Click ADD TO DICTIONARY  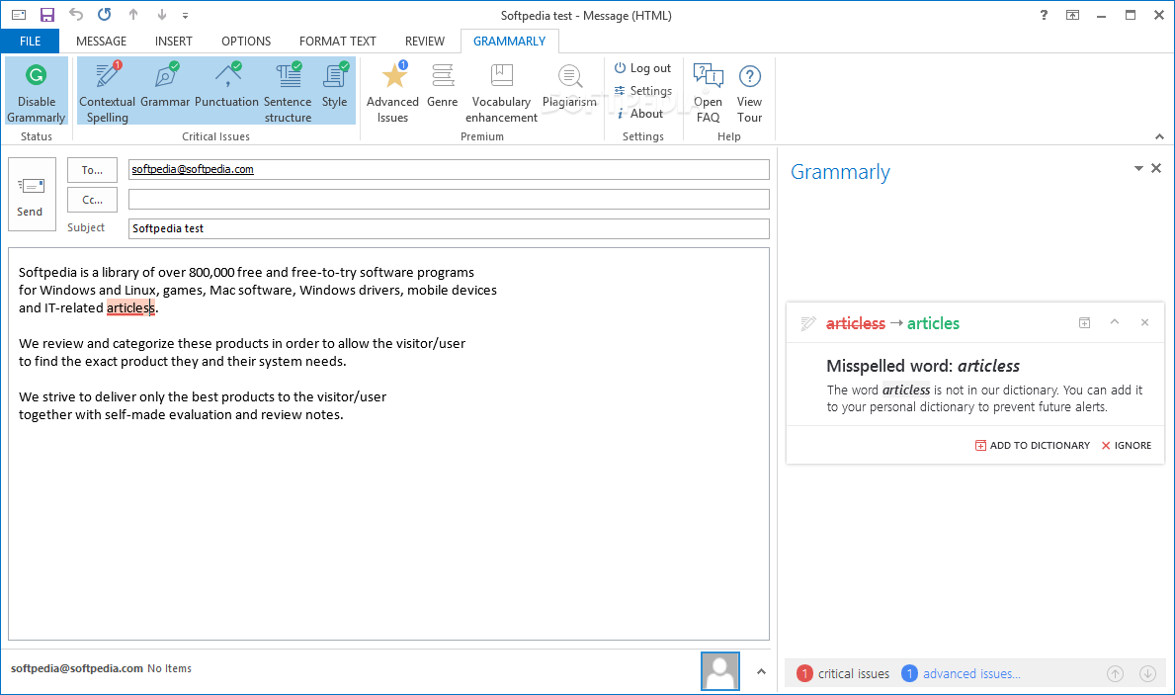[x=1033, y=445]
